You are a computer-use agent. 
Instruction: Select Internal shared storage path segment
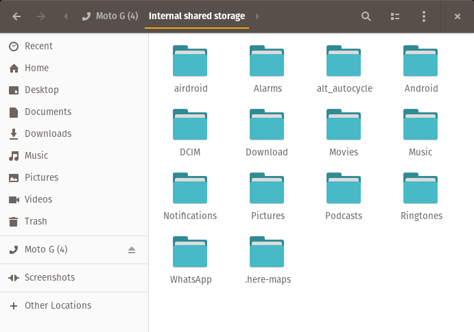tap(196, 16)
